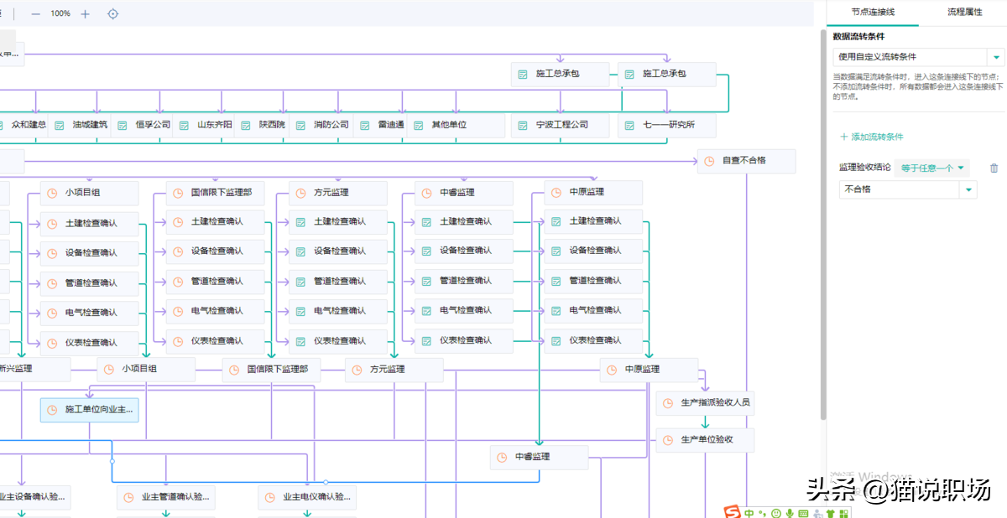Click the Sogou input icon in the taskbar
1007x518 pixels.
pos(733,513)
